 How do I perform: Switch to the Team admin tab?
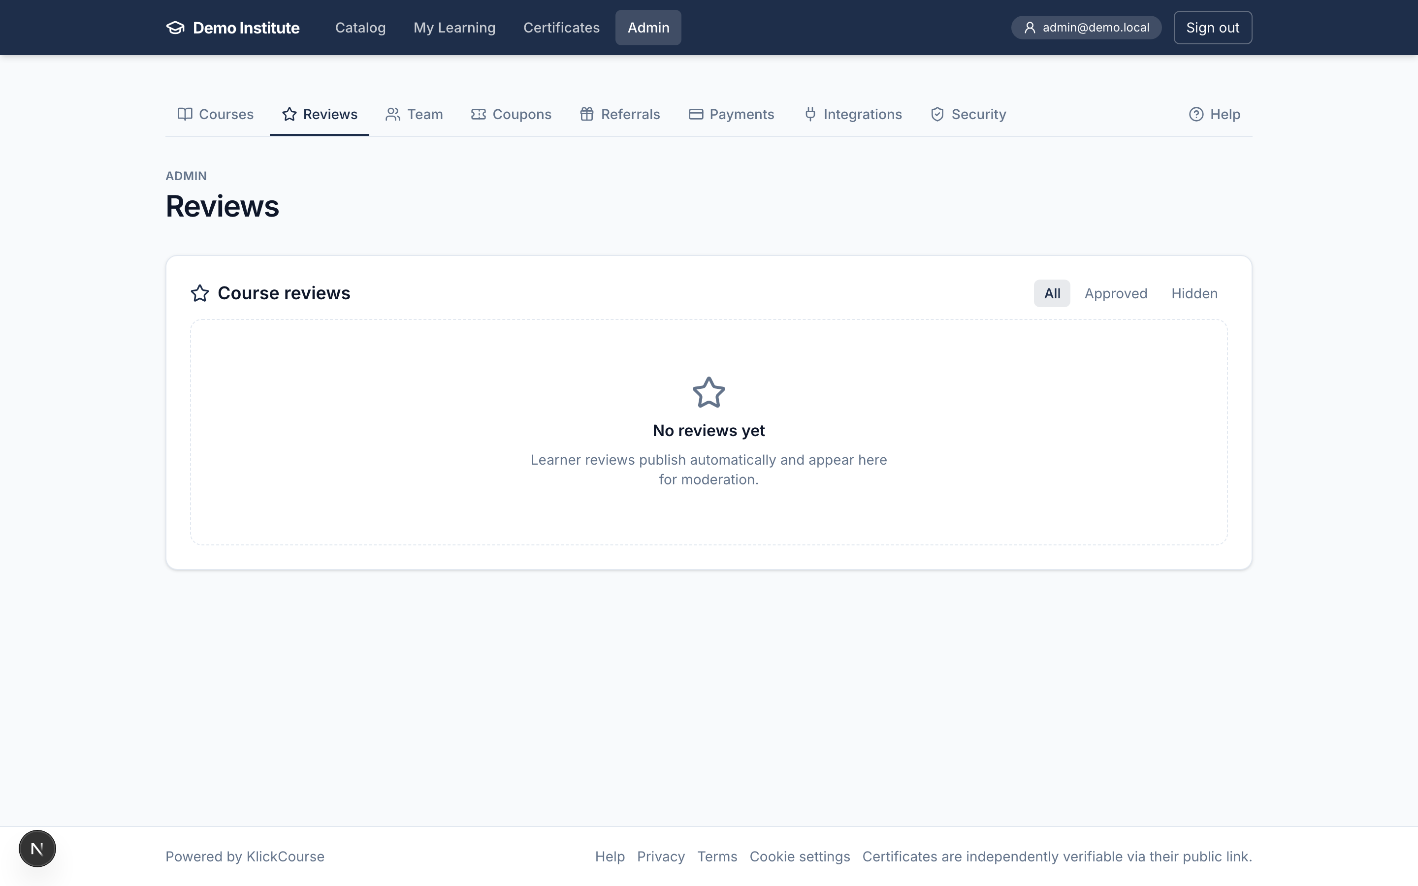point(414,114)
